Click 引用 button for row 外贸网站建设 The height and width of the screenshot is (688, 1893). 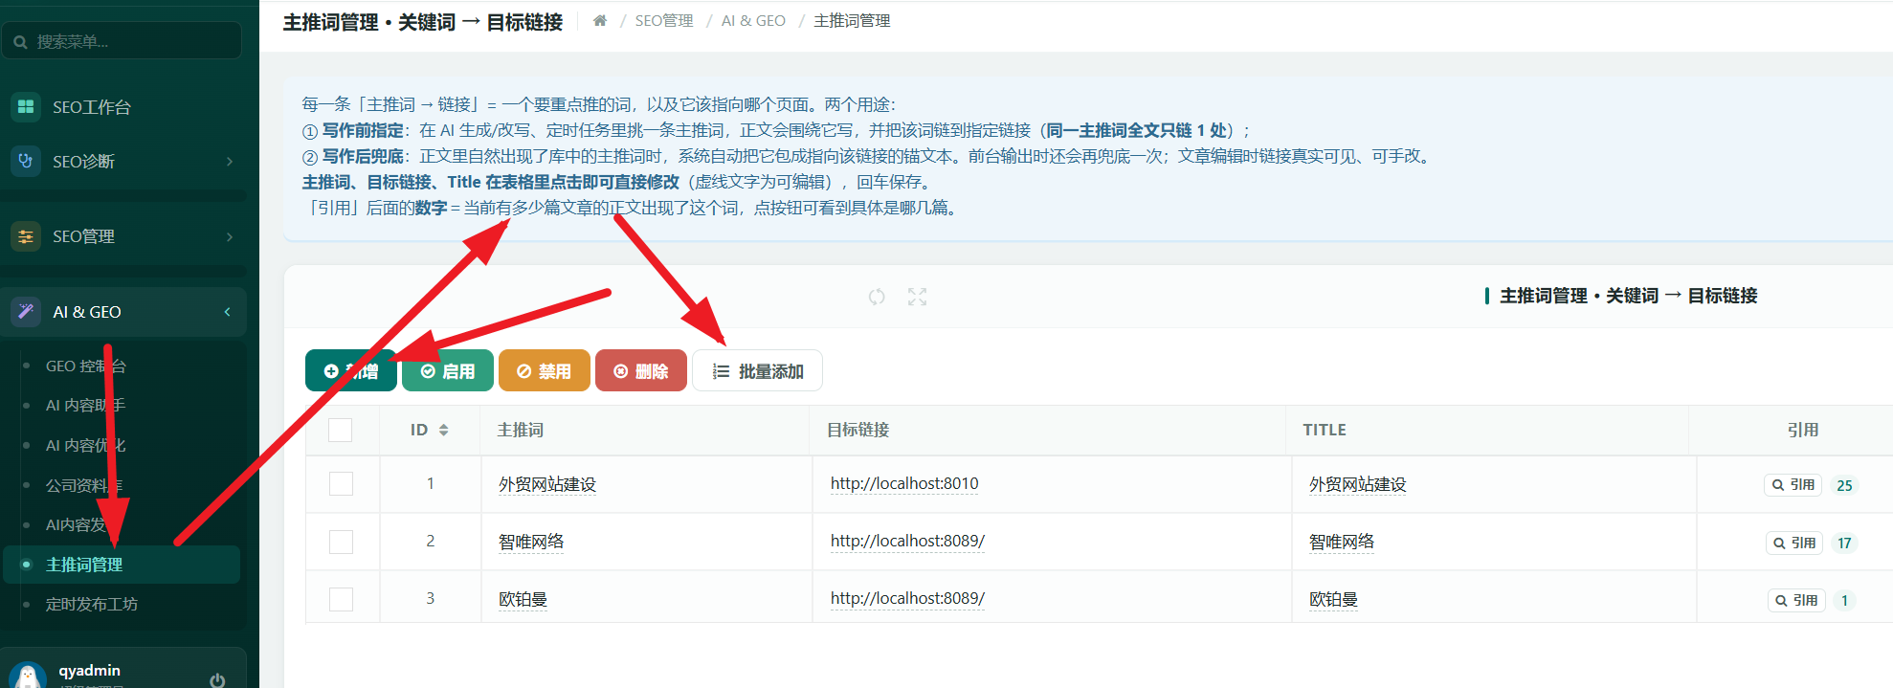click(1793, 484)
